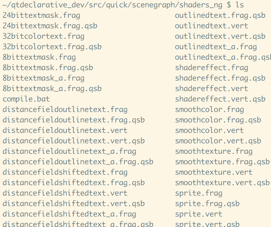The height and width of the screenshot is (227, 271).
Task: Click the 8bittextmask_a.frag.qsb listing
Action: click(x=52, y=89)
